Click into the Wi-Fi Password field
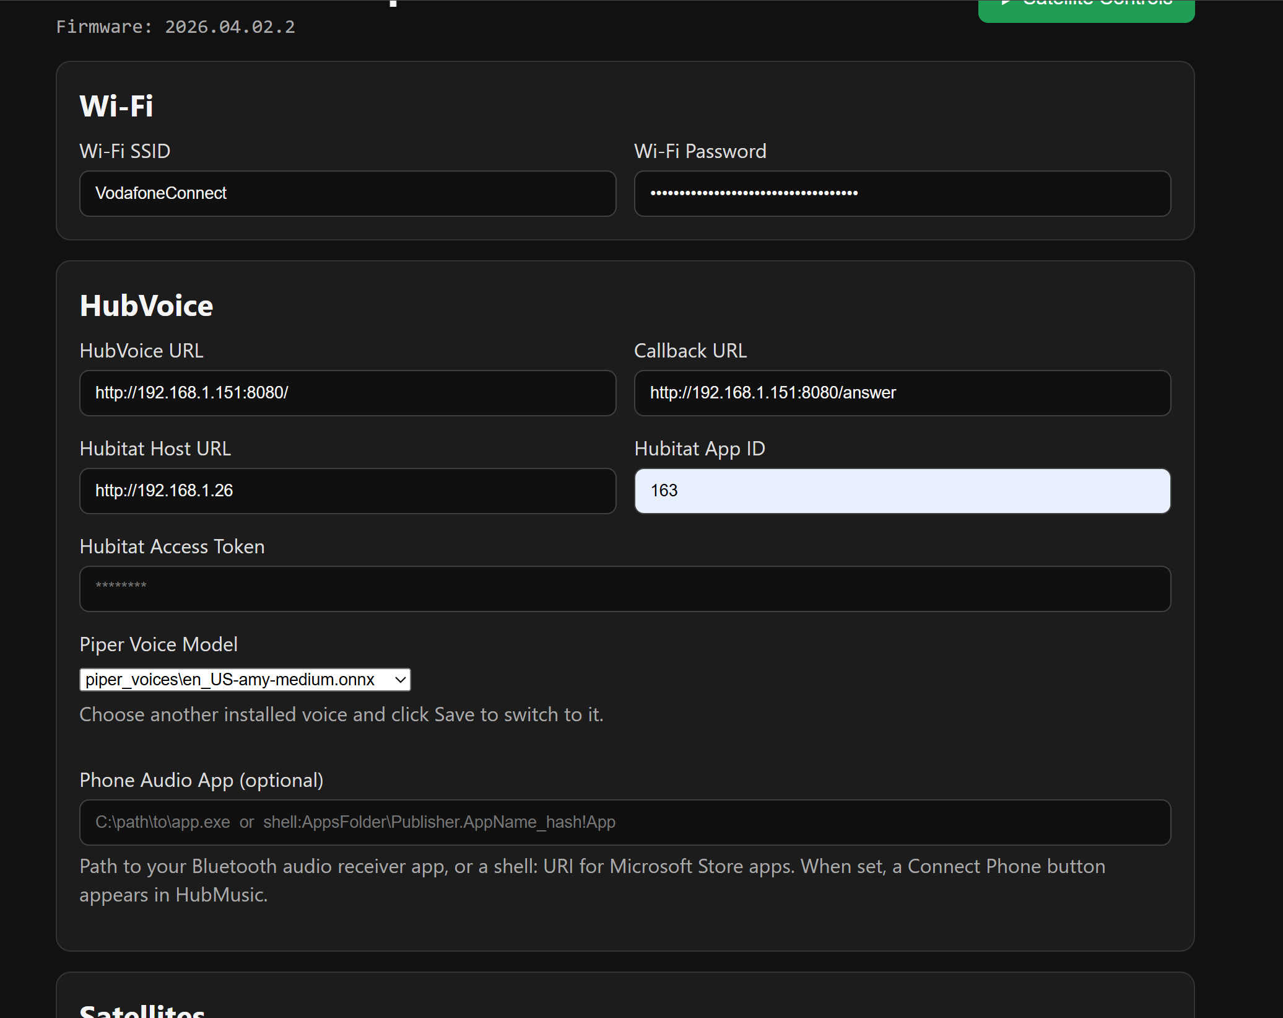The width and height of the screenshot is (1283, 1018). pos(902,193)
